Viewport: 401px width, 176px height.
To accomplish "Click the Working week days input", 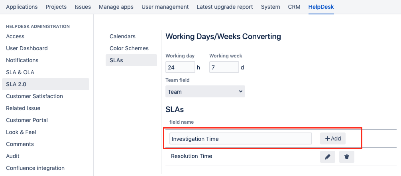I will pyautogui.click(x=224, y=67).
